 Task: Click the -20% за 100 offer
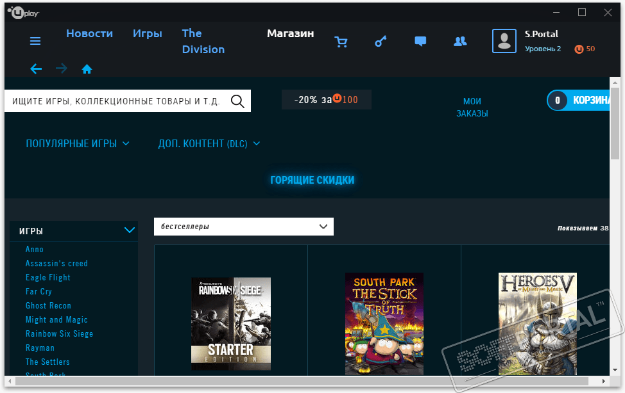[327, 99]
